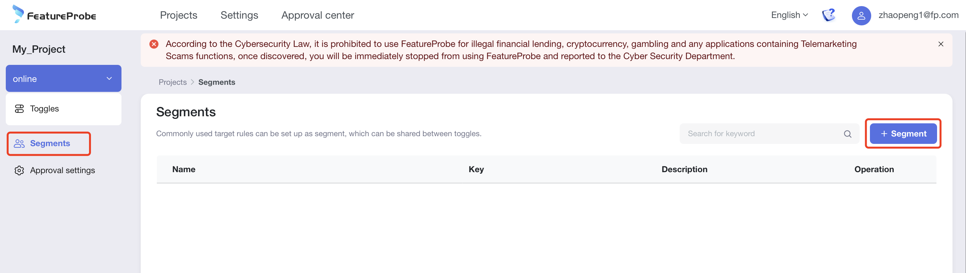
Task: Click the Name column header
Action: pos(184,170)
